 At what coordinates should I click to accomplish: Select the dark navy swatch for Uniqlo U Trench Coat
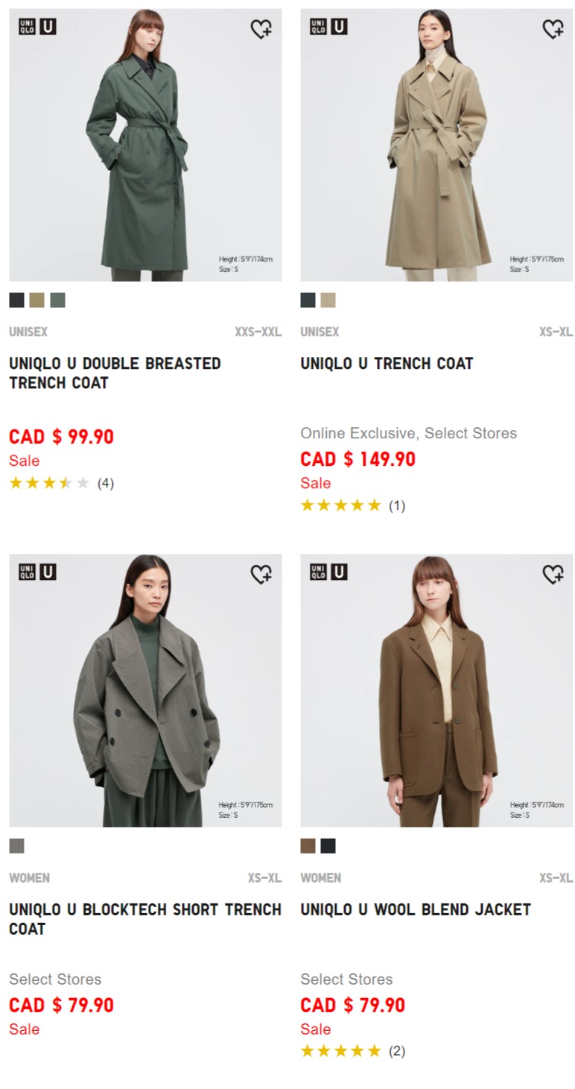[x=308, y=300]
